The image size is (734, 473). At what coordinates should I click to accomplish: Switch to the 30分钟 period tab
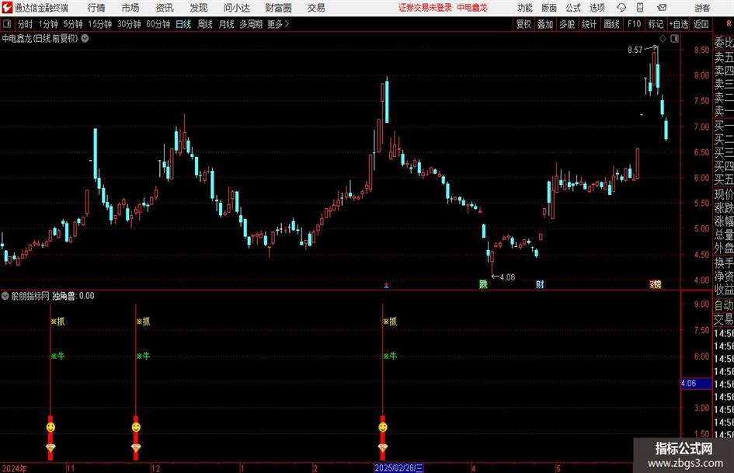(x=129, y=24)
